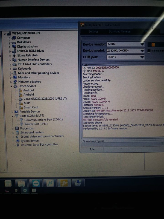Click the MTP device warning icon
Image resolution: width=164 pixels, height=219 pixels.
point(21,103)
